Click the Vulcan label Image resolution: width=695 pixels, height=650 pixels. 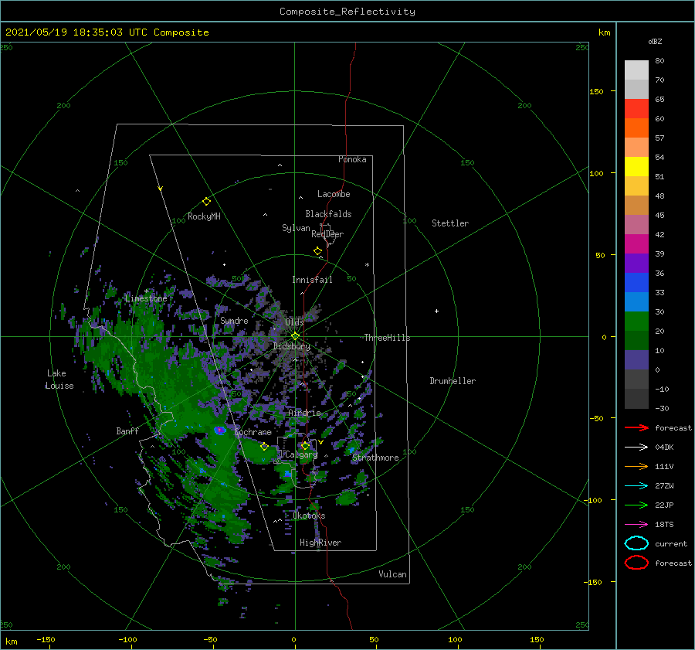tap(393, 574)
